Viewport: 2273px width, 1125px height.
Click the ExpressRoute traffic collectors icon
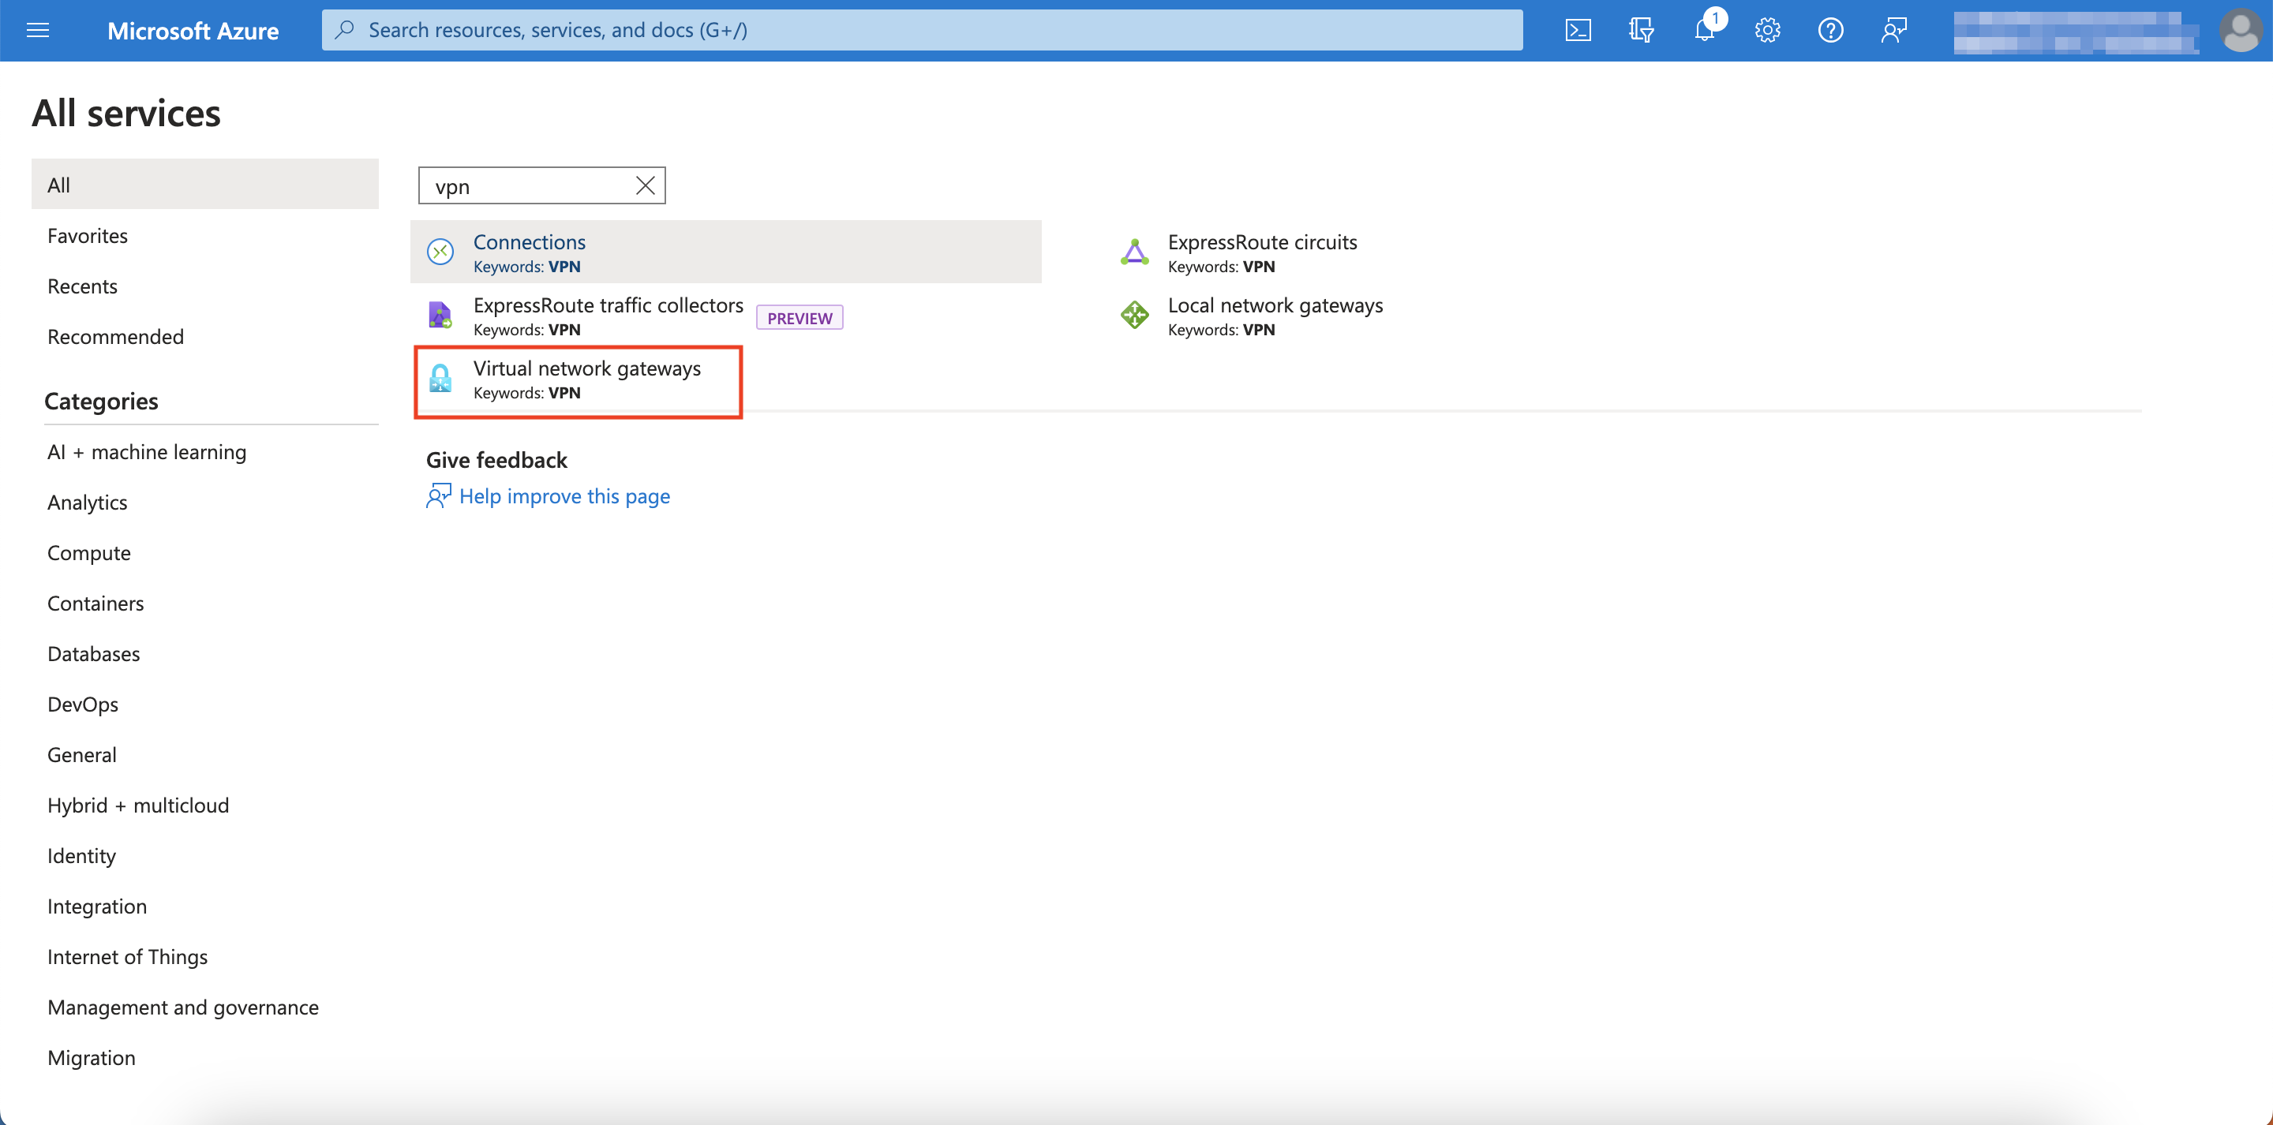[x=440, y=315]
